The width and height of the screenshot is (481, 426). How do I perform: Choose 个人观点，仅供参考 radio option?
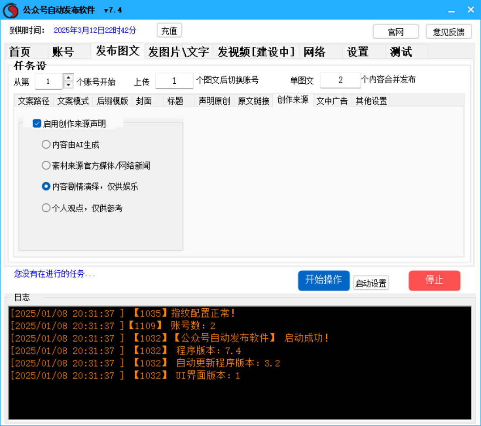pyautogui.click(x=46, y=208)
